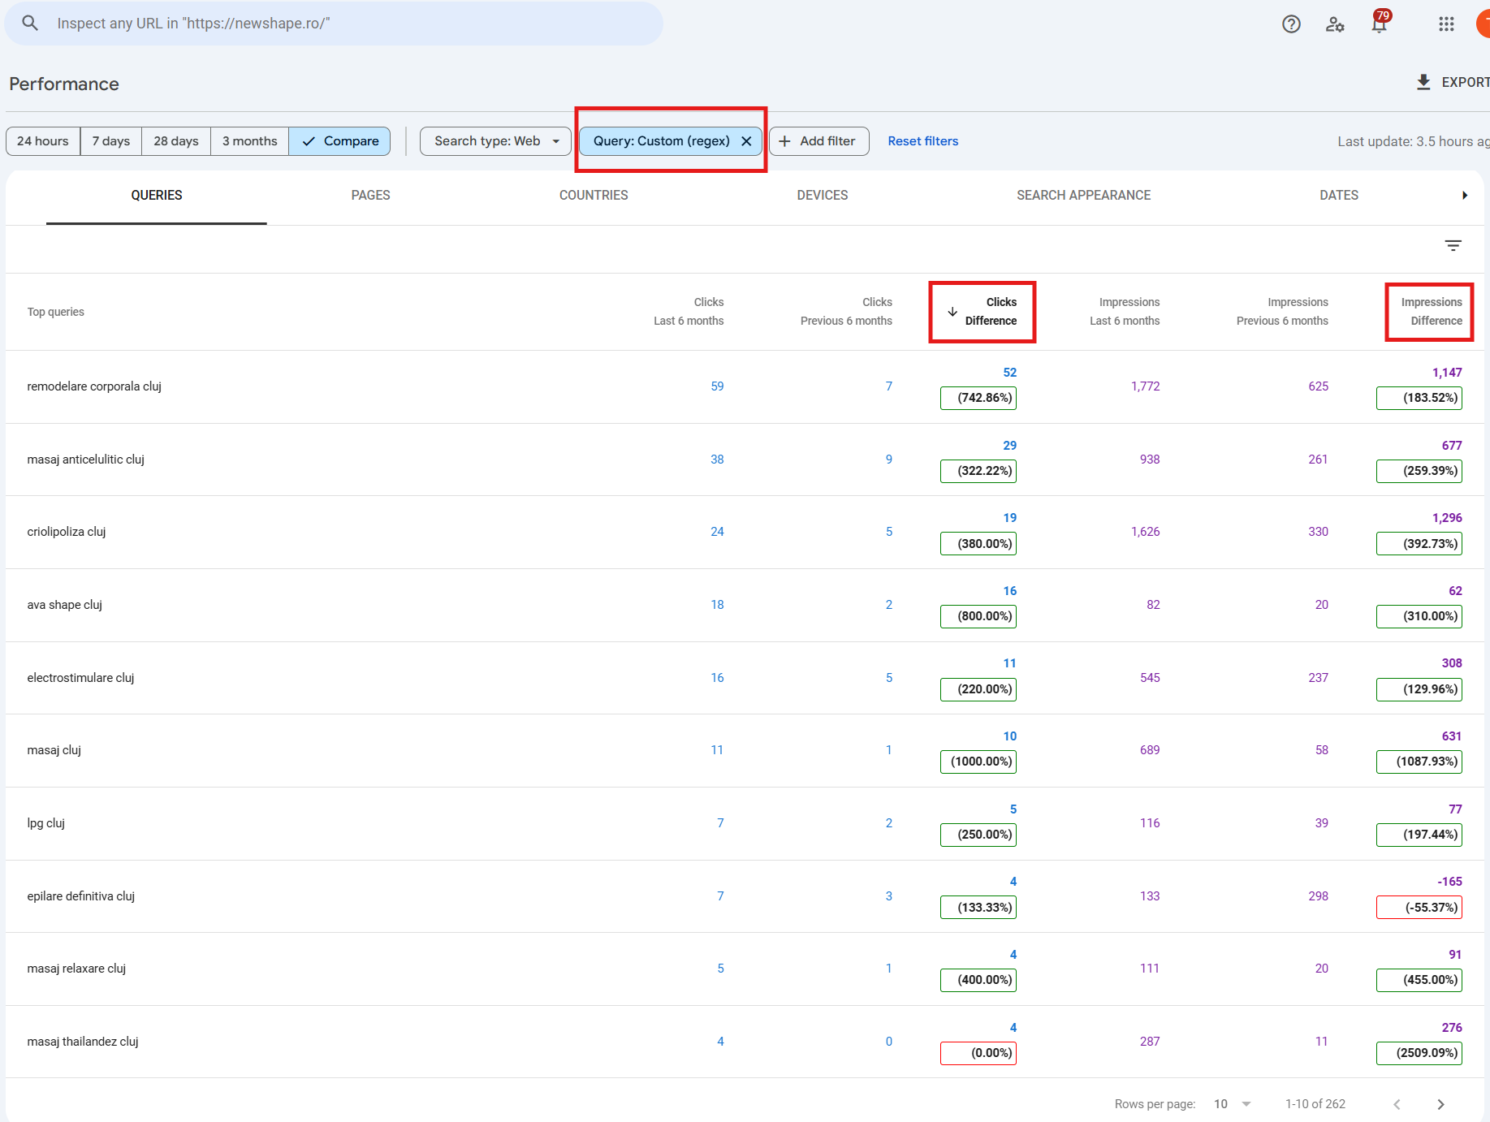1490x1122 pixels.
Task: Click the EXPORT button label
Action: (1465, 82)
